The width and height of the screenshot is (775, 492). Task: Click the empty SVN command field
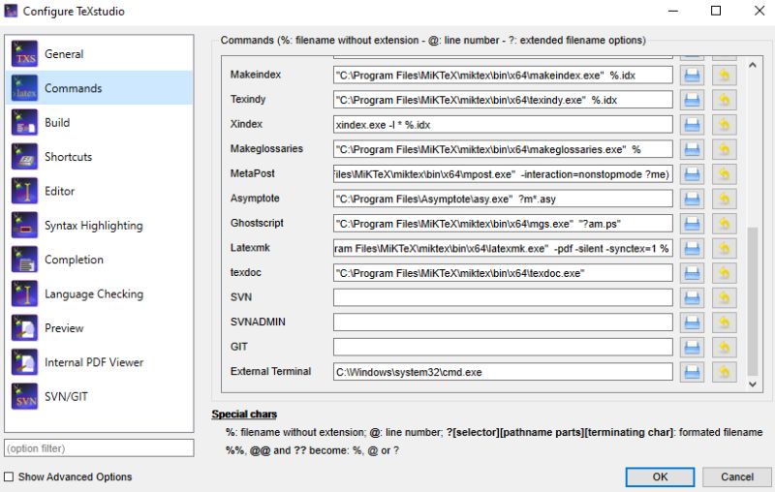[503, 297]
